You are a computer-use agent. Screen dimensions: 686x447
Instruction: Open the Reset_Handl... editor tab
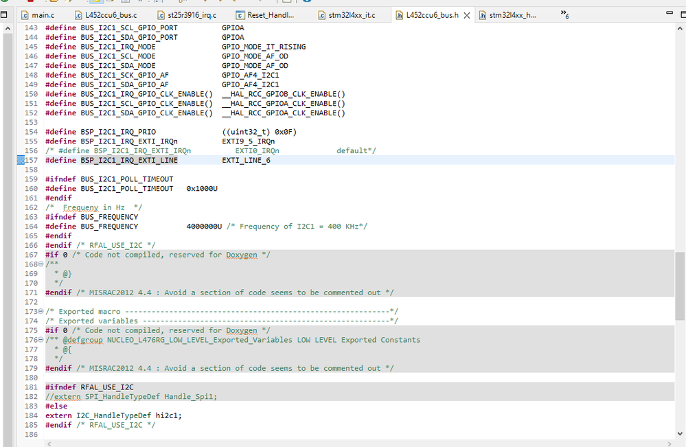coord(265,15)
